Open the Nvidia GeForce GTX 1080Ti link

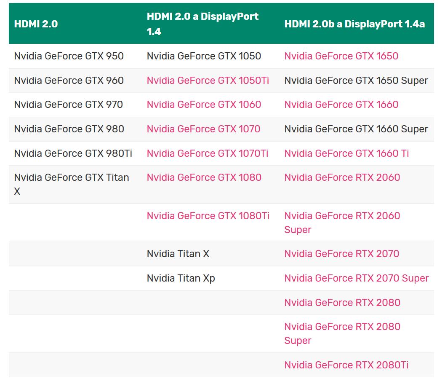pos(208,216)
